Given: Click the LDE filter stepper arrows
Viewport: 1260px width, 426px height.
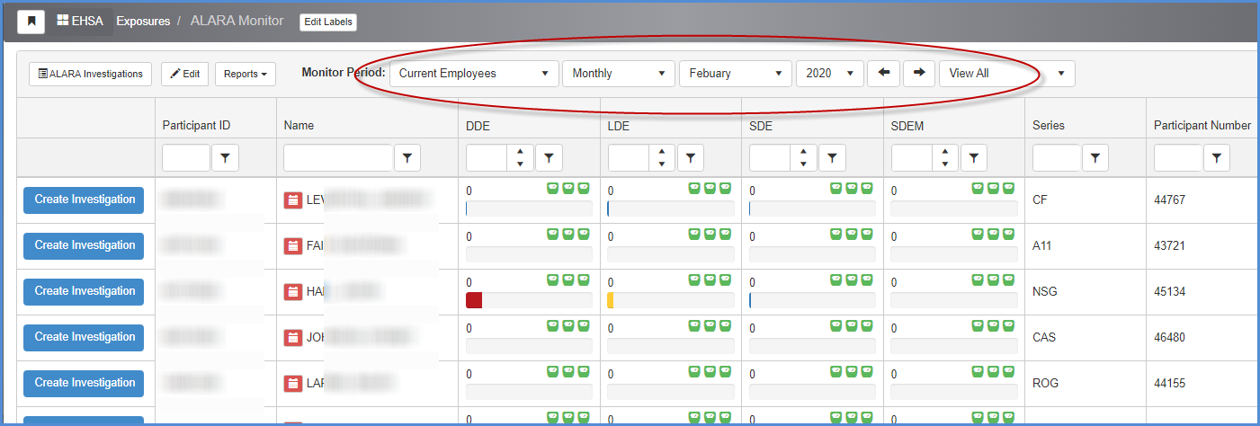Looking at the screenshot, I should (662, 158).
